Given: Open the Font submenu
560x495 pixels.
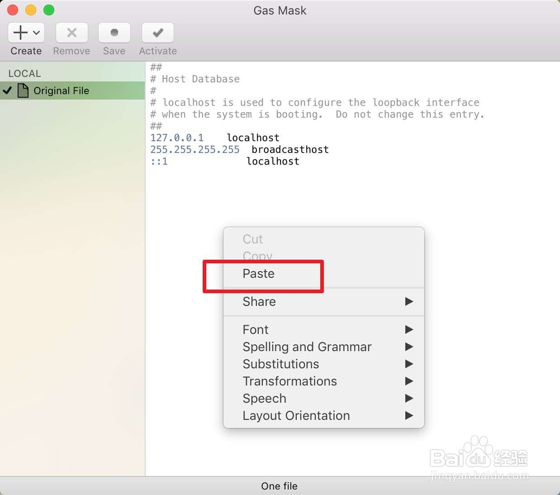Looking at the screenshot, I should (324, 329).
